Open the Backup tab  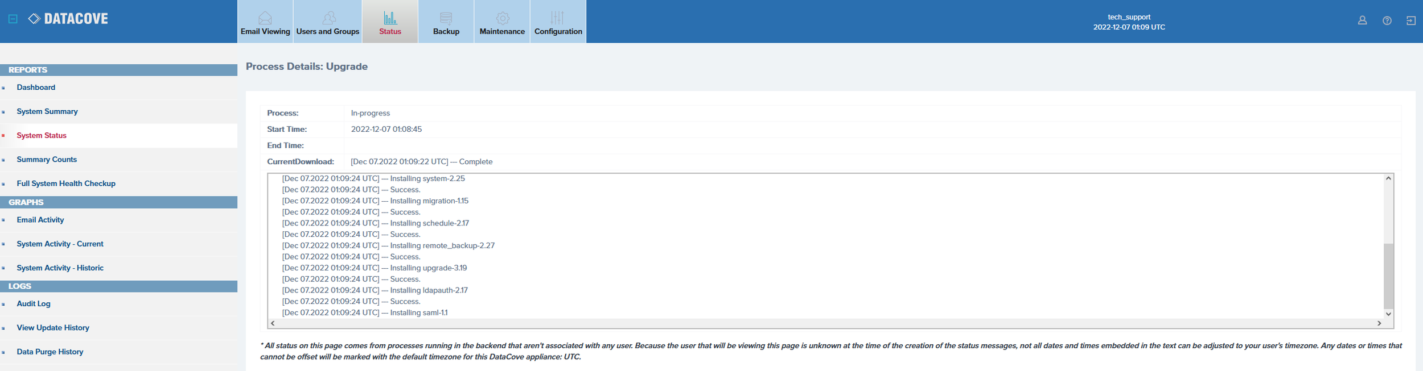446,22
